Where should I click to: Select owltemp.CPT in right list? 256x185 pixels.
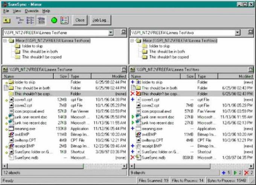(x=152, y=140)
